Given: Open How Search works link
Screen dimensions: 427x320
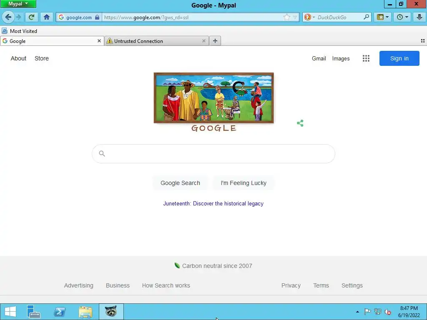Looking at the screenshot, I should tap(166, 285).
